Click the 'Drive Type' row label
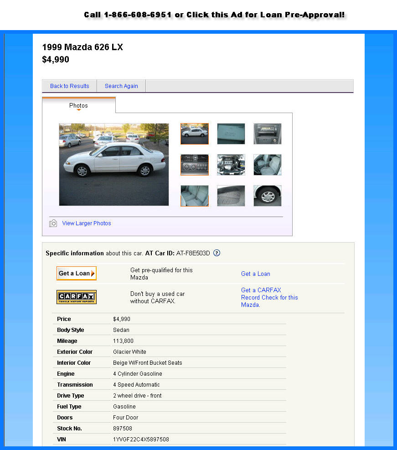The image size is (397, 450). pyautogui.click(x=71, y=395)
